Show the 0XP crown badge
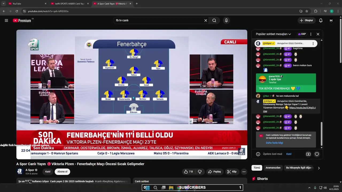342x192 pixels. 302,34
